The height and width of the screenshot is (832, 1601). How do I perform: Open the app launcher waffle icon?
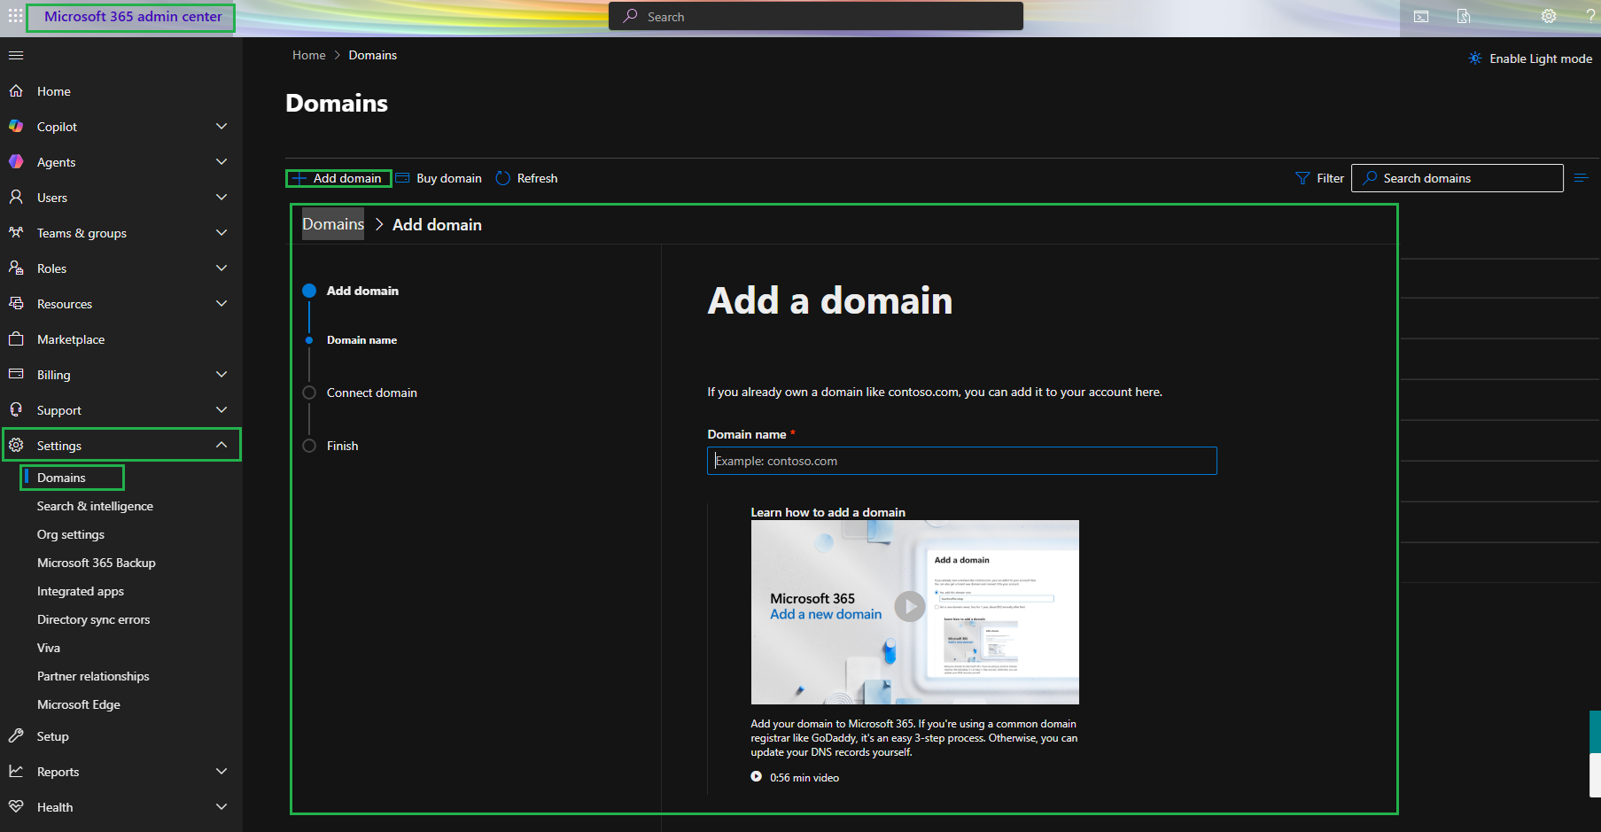pos(15,16)
